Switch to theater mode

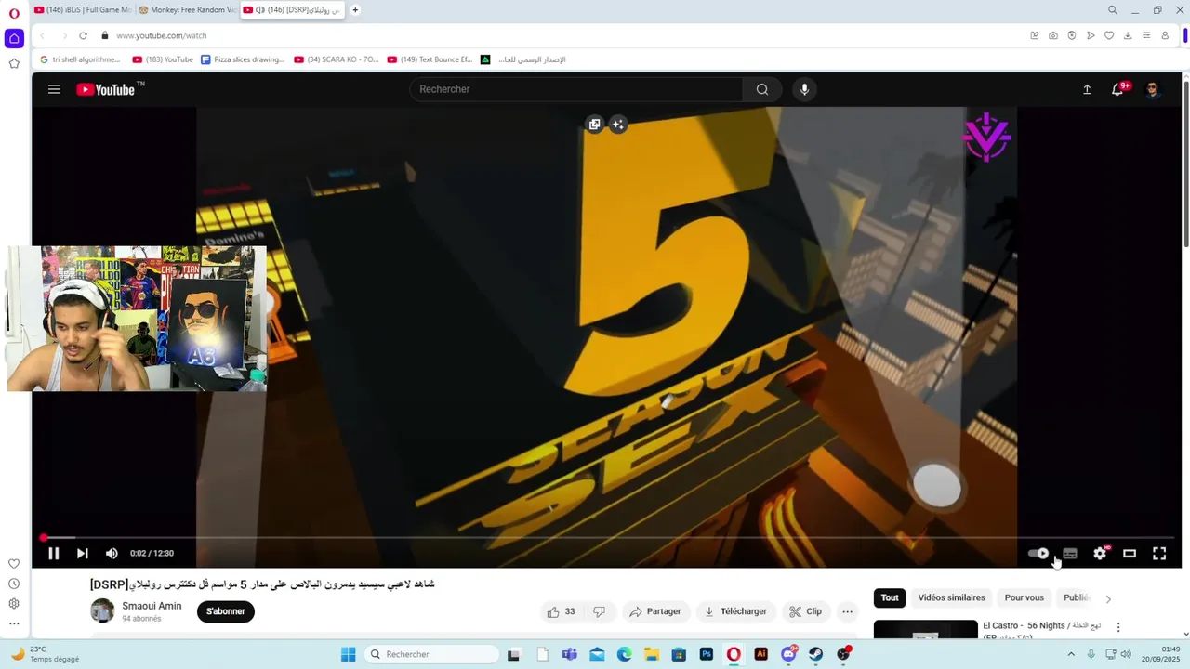(1130, 553)
